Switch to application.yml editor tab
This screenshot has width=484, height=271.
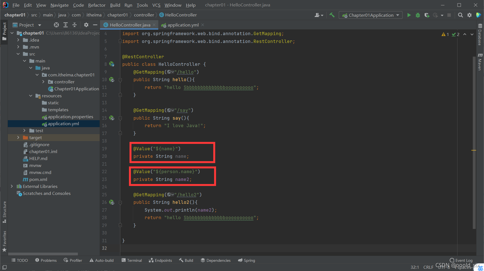pyautogui.click(x=183, y=25)
